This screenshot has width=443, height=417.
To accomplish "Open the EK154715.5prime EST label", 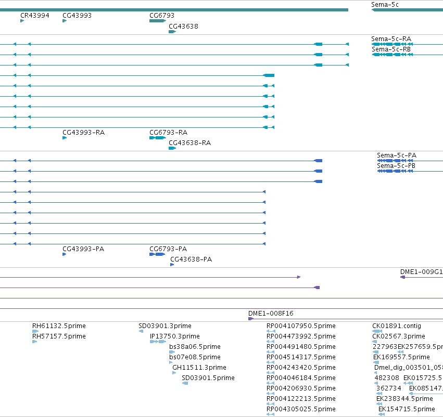I will tap(407, 409).
